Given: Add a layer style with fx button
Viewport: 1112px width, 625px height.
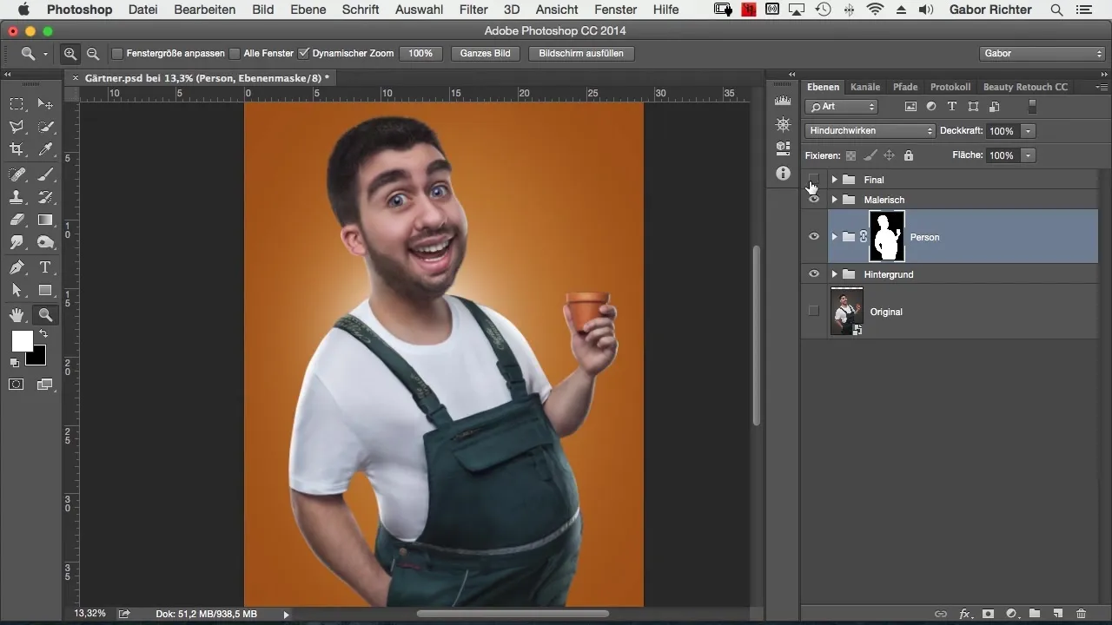Looking at the screenshot, I should [x=964, y=614].
